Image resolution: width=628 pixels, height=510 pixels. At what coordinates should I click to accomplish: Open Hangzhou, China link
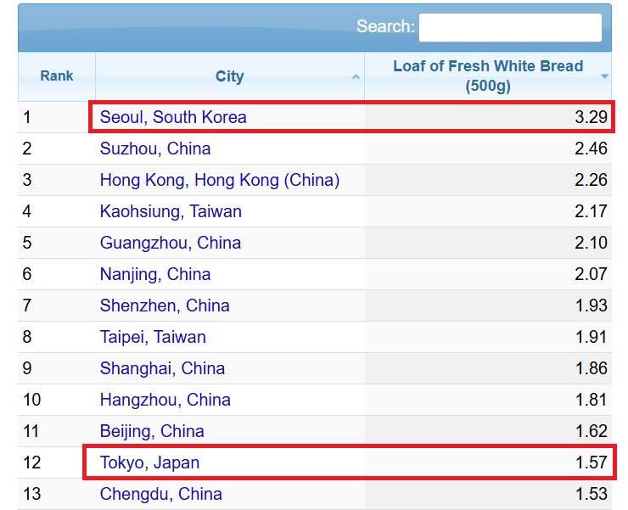coord(165,400)
